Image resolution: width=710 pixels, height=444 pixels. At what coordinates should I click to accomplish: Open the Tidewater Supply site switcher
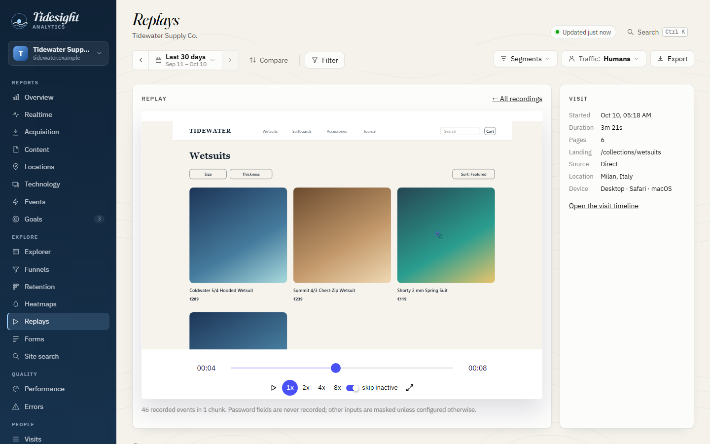coord(58,53)
